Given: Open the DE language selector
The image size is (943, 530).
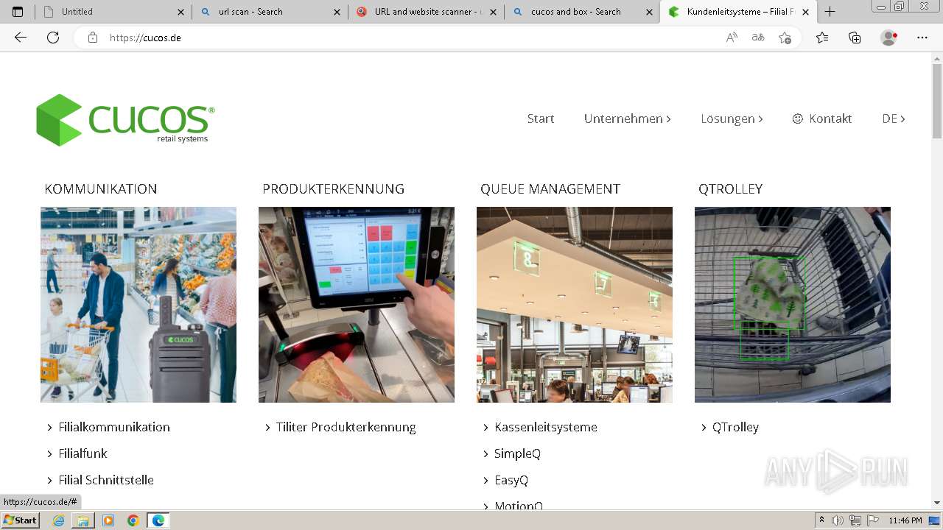Looking at the screenshot, I should coord(894,119).
